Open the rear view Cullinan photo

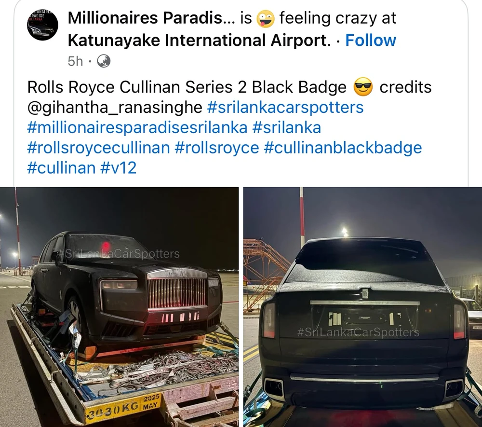[363, 307]
